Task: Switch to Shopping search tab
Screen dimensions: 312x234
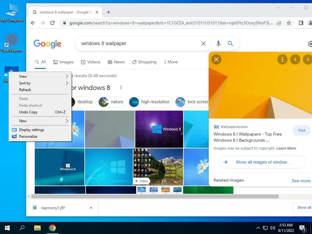Action: coord(144,62)
